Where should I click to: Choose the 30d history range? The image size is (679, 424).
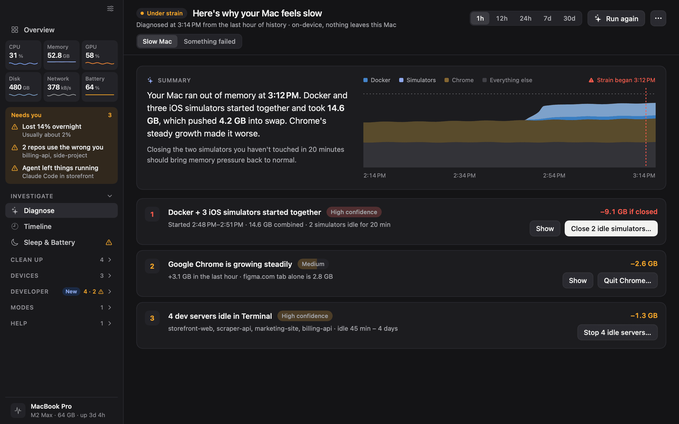click(569, 19)
